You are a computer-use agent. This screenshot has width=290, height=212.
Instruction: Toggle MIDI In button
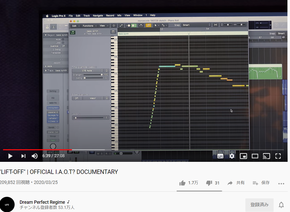[x=128, y=25]
